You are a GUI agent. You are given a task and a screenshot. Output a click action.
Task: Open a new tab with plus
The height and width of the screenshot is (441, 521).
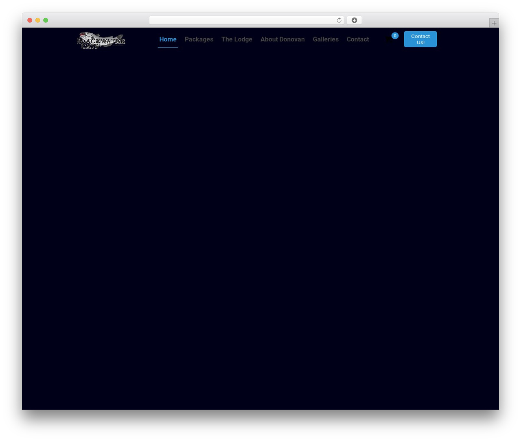click(494, 23)
